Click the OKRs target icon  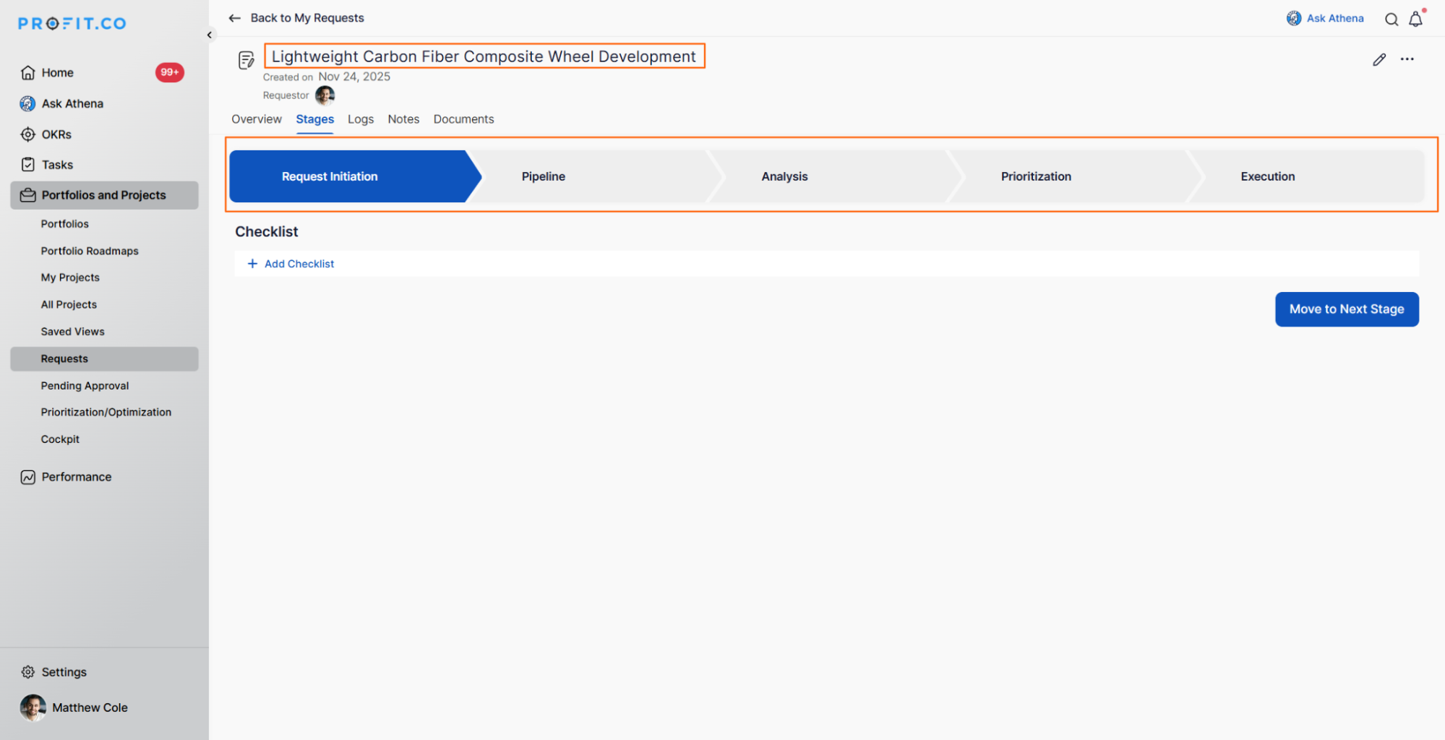coord(28,134)
